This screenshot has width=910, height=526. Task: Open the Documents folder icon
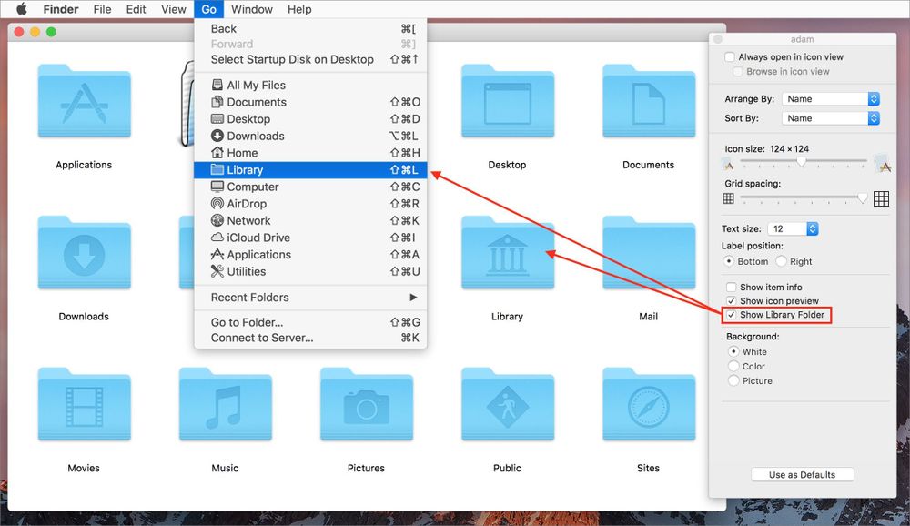click(649, 101)
